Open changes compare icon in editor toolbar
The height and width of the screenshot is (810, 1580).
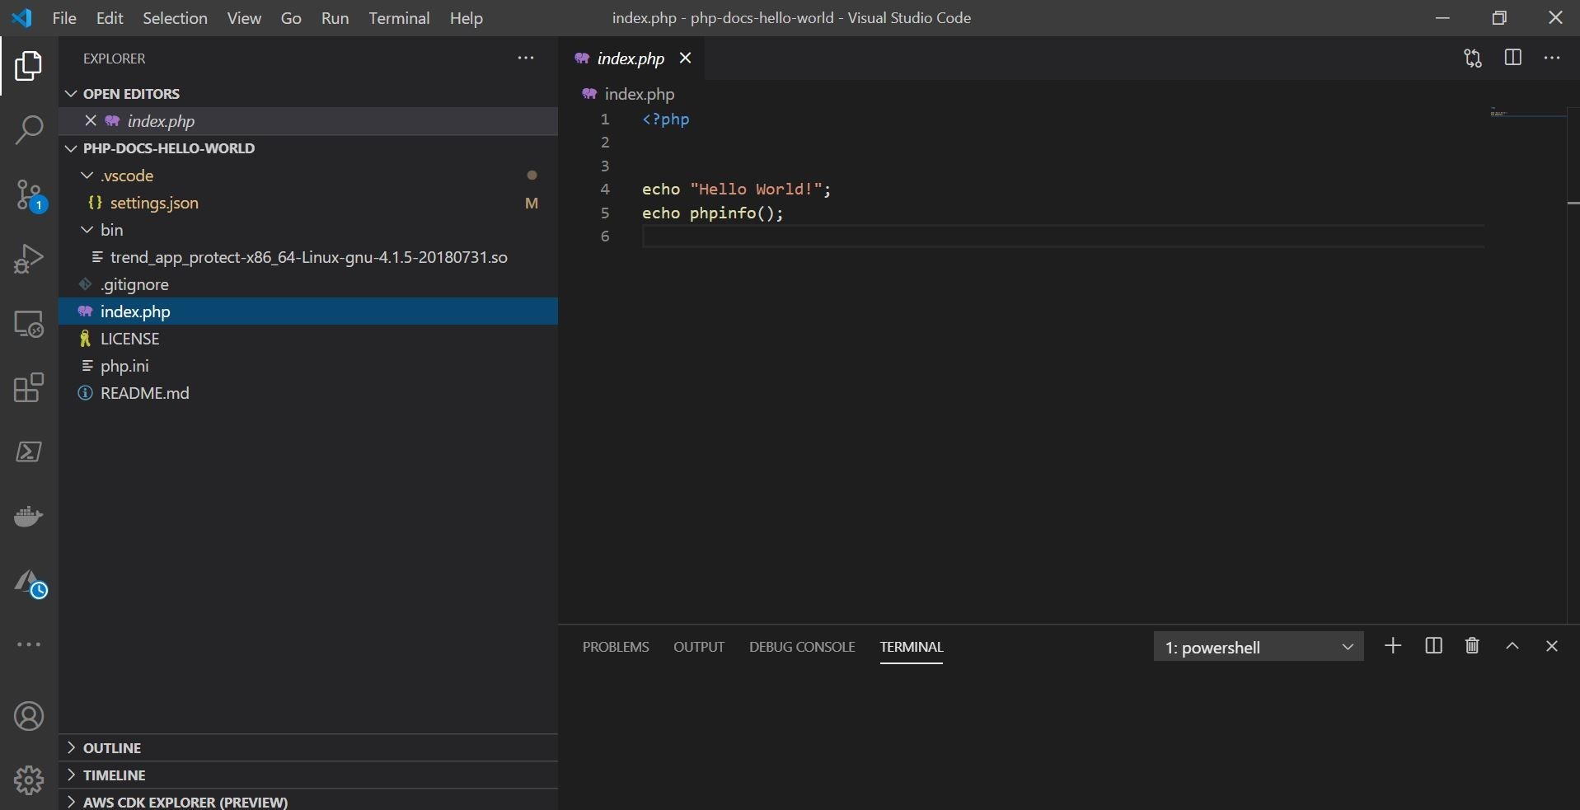[1473, 59]
